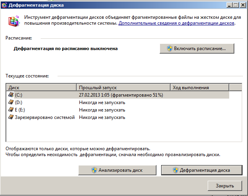Screen dimensions: 248x196
Task: Click the large Disk Defragmenter header icon
Action: point(14,21)
